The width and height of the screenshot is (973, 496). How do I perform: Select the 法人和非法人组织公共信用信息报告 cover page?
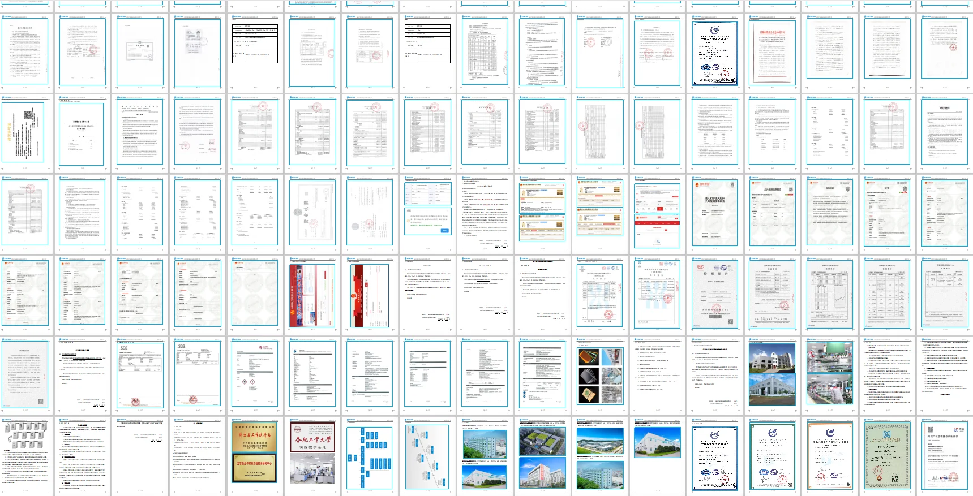click(715, 214)
